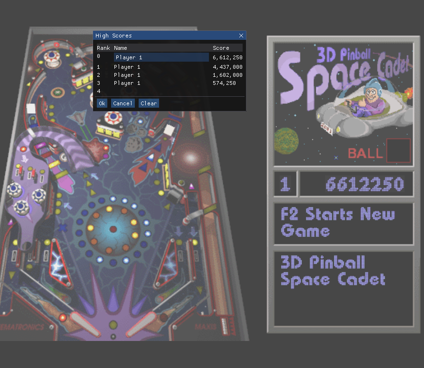
Task: Click the score 574,250
Action: (224, 83)
